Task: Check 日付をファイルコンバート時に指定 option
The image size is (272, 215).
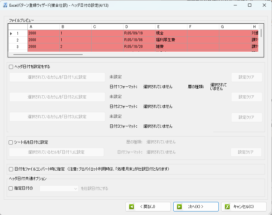Action: click(x=11, y=169)
